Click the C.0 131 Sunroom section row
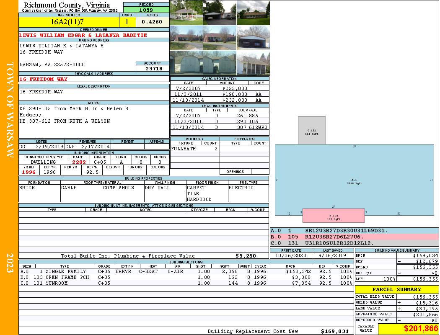 pos(186,283)
